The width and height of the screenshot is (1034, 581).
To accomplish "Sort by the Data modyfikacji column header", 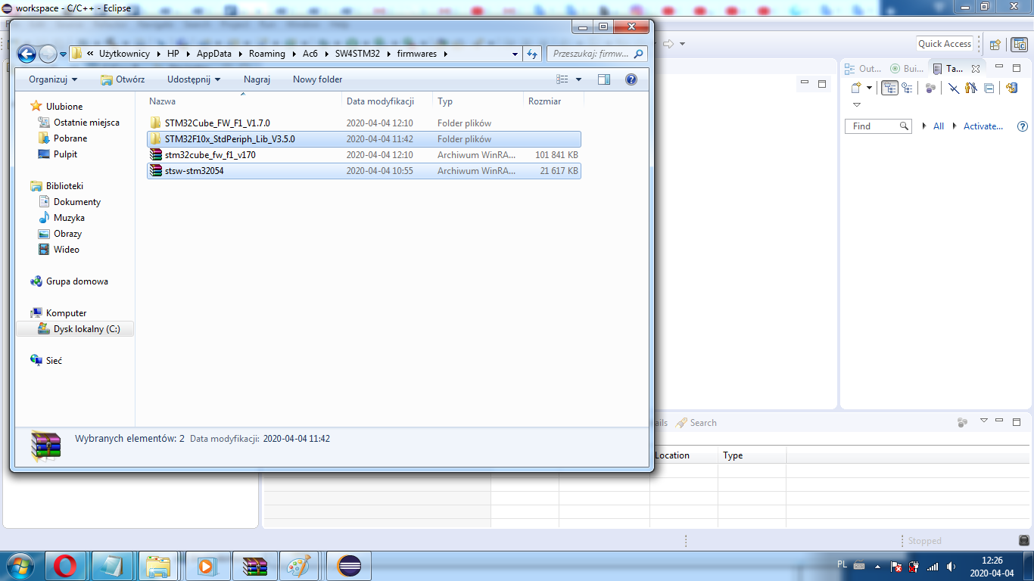I will click(387, 101).
